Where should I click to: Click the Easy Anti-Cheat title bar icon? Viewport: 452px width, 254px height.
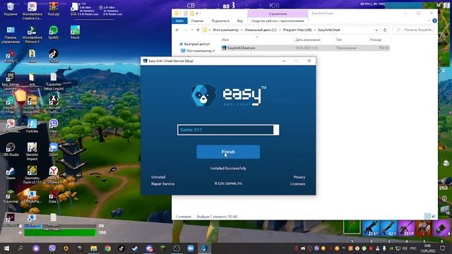tap(145, 61)
